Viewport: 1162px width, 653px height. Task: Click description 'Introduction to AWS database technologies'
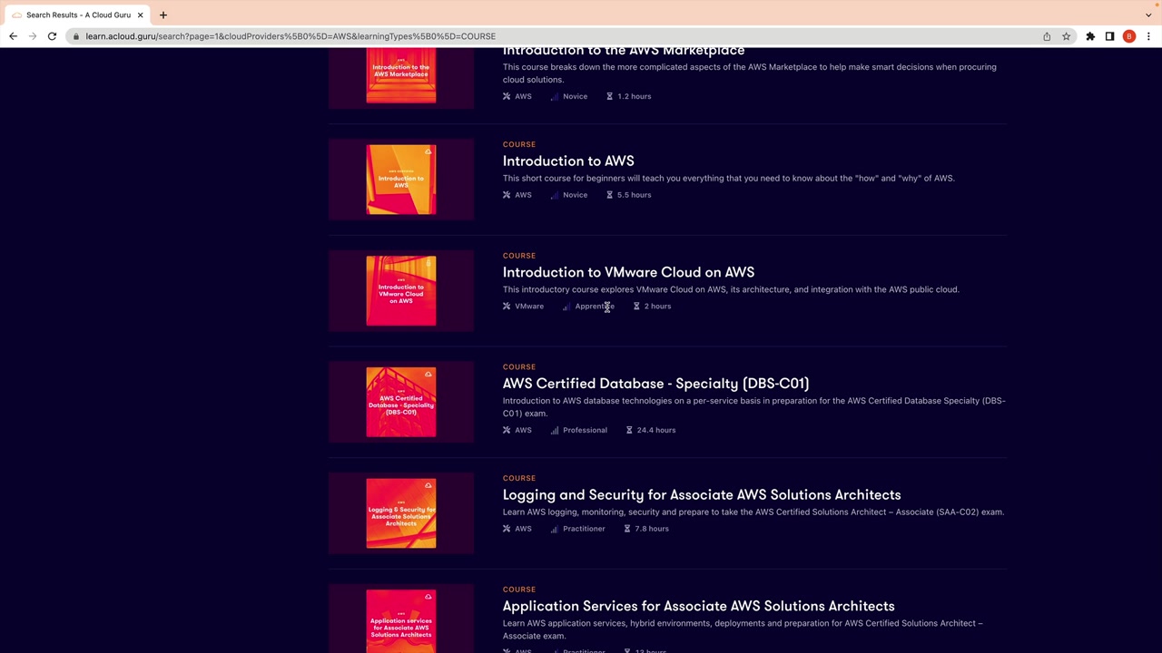pos(753,407)
